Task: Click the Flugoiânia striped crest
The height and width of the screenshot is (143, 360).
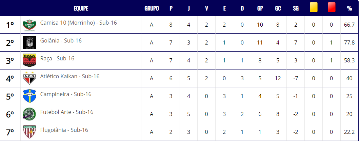Action: point(29,132)
